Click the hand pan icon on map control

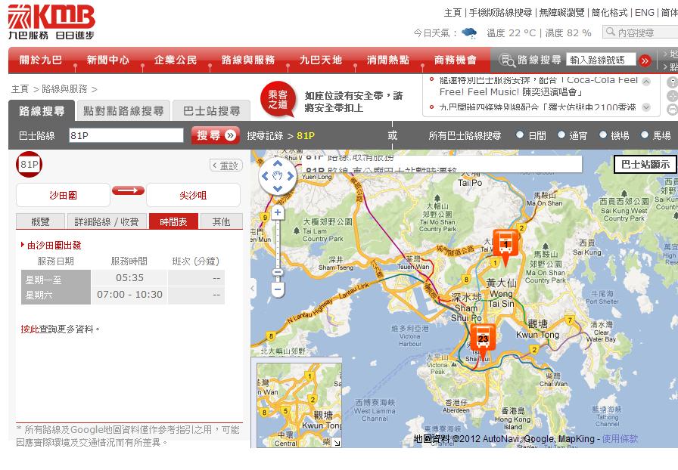click(x=278, y=176)
